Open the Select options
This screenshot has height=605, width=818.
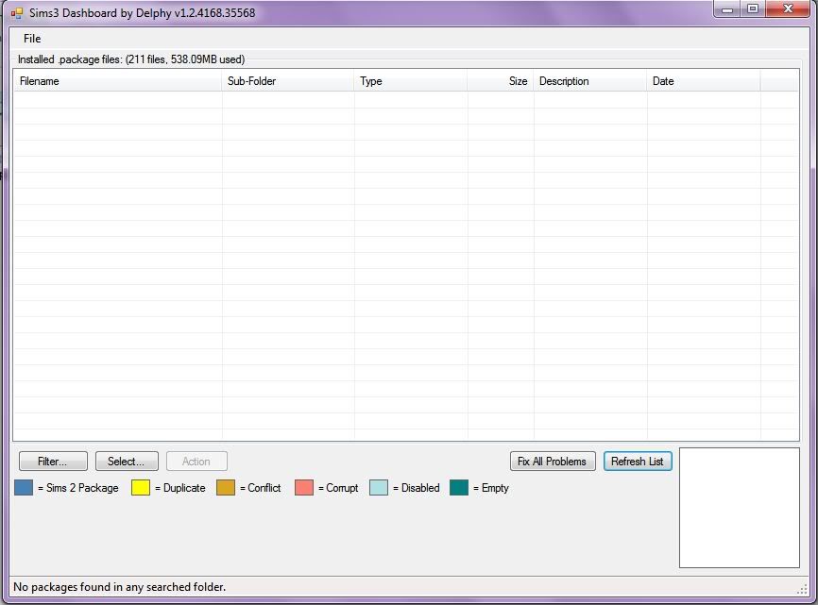pos(126,461)
